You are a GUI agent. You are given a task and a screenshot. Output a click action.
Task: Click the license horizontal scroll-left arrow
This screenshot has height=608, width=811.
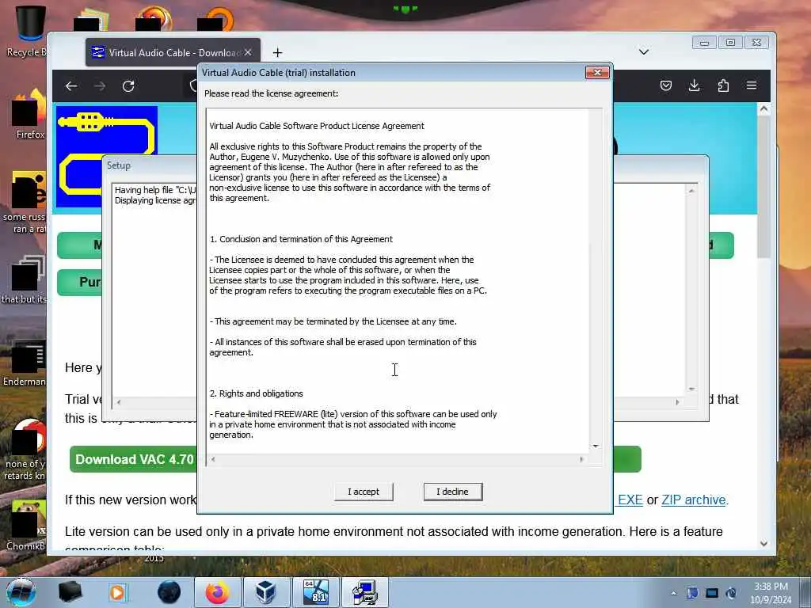(x=213, y=459)
